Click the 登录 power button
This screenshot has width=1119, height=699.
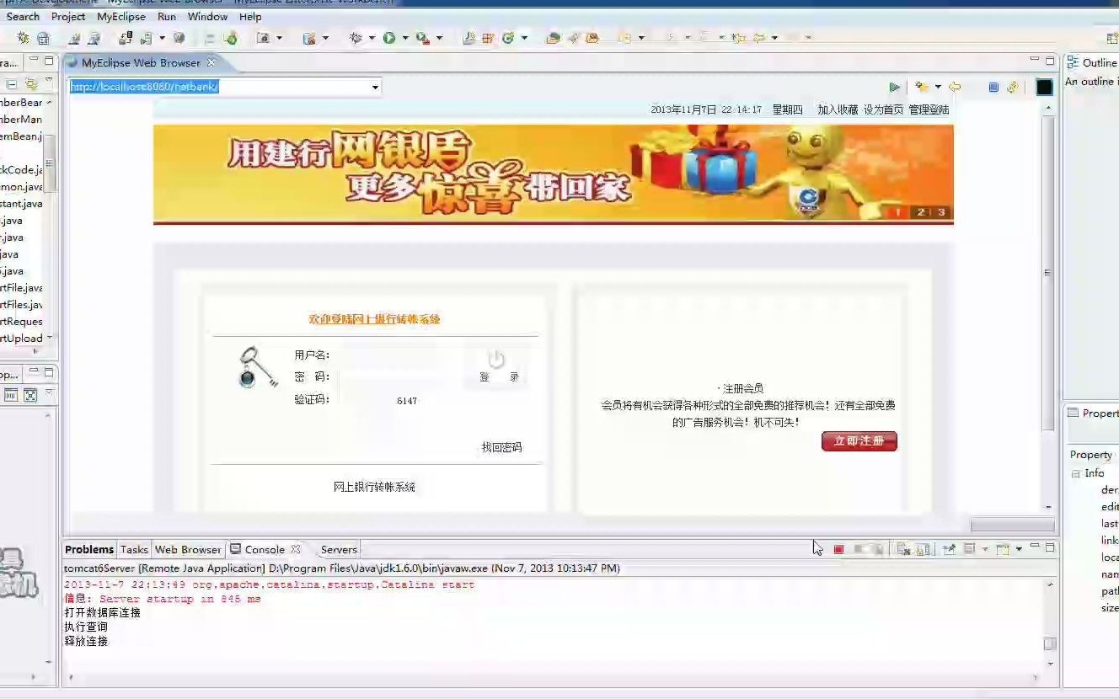coord(497,367)
